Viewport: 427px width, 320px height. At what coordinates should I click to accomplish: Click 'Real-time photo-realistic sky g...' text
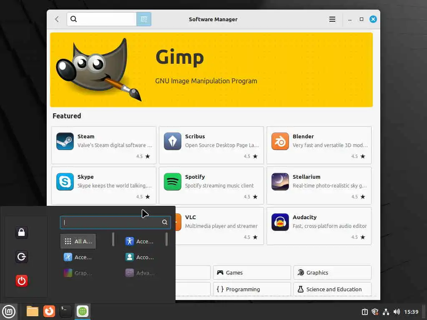[x=329, y=185]
